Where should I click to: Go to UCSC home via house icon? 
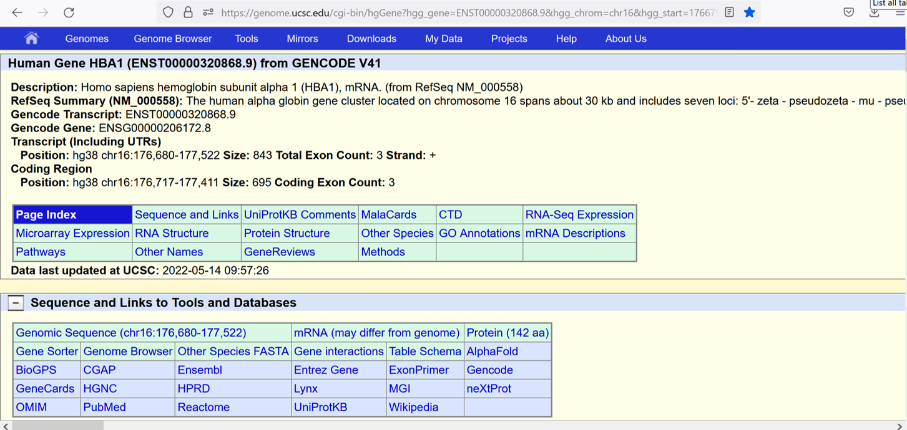pos(31,39)
